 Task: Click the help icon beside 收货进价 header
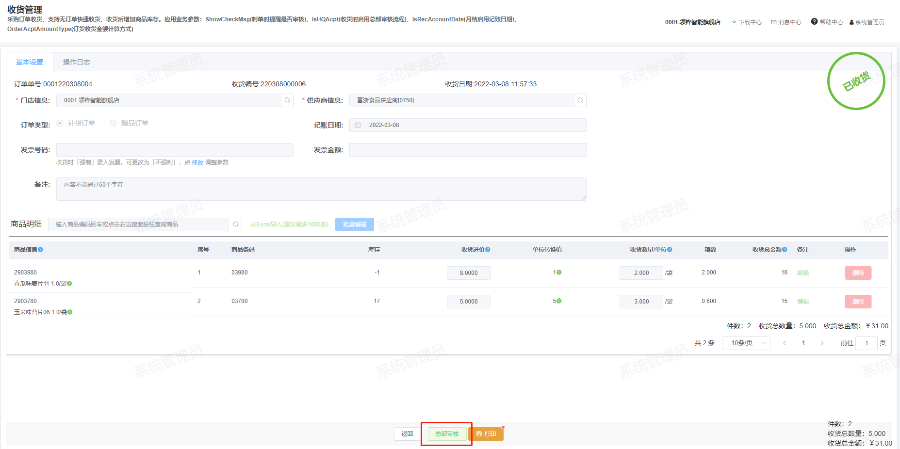pos(488,250)
